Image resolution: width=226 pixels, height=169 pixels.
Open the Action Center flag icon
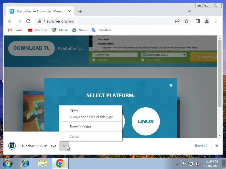(184, 164)
